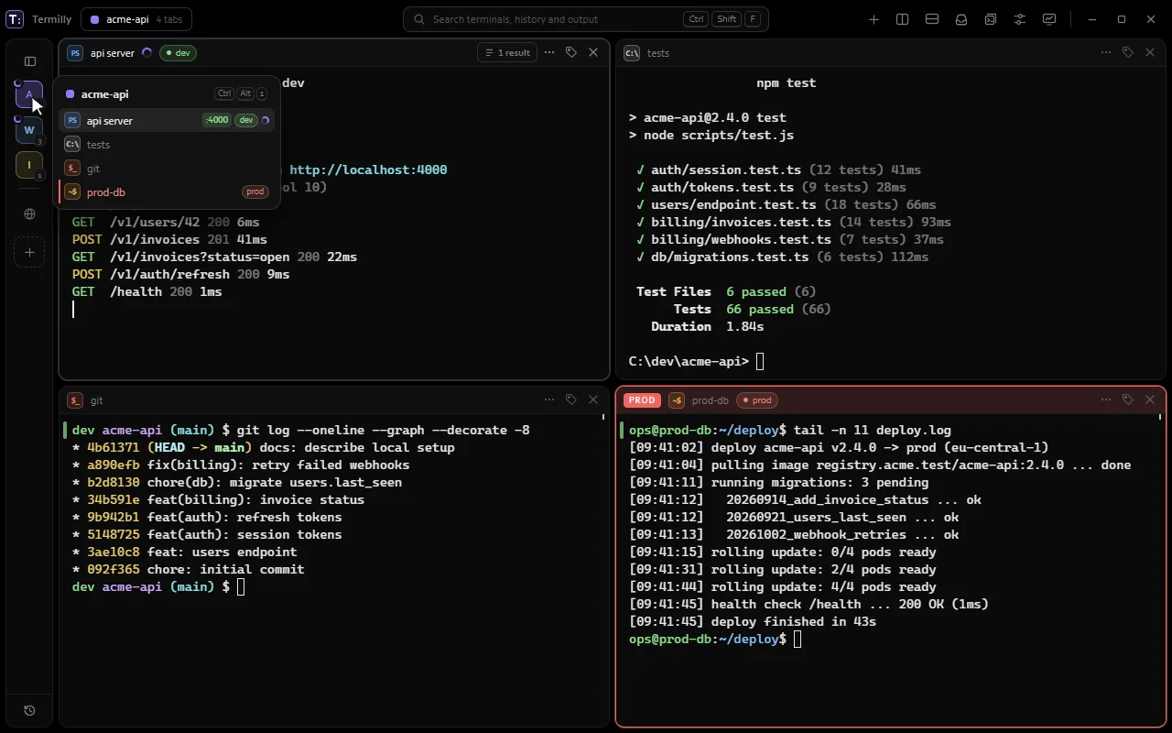This screenshot has height=733, width=1172.
Task: Close the git pane
Action: [593, 400]
